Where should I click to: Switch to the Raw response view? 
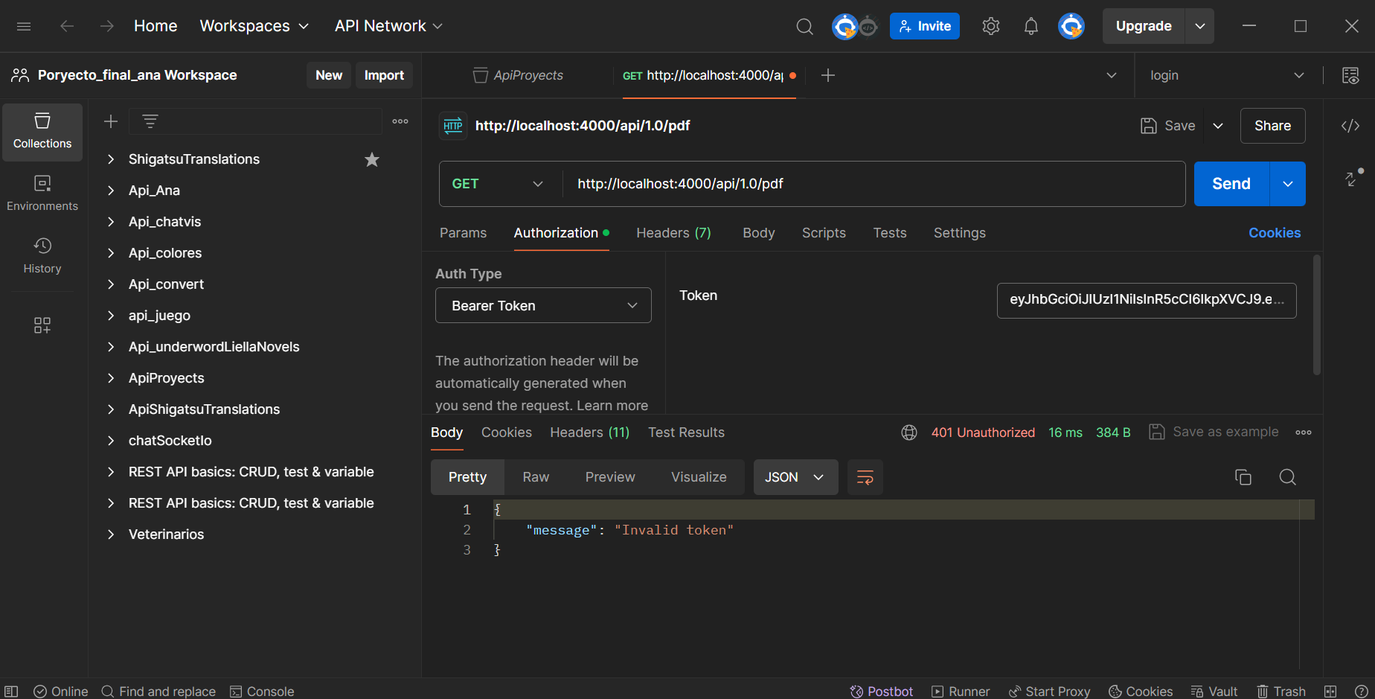pyautogui.click(x=536, y=477)
